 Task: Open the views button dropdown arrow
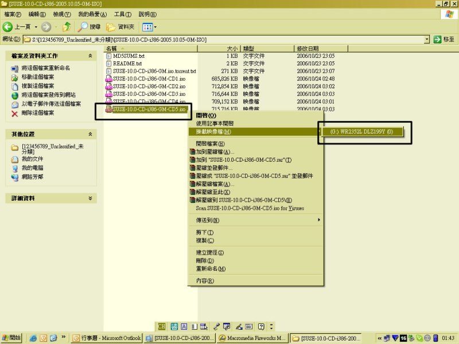click(x=155, y=27)
